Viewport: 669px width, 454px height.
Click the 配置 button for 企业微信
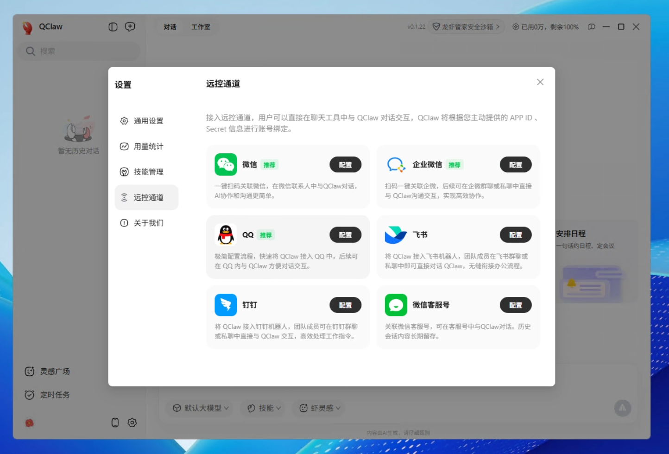click(516, 164)
